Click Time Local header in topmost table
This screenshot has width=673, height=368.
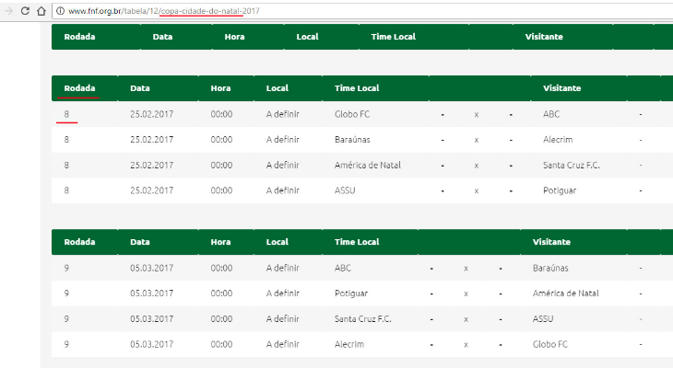(393, 37)
